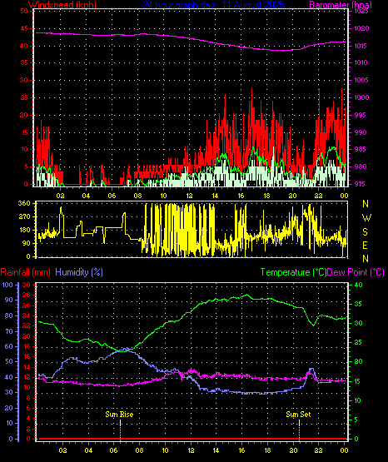Click the 12 hour tick on windspeed graph
The image size is (388, 462).
pos(189,196)
